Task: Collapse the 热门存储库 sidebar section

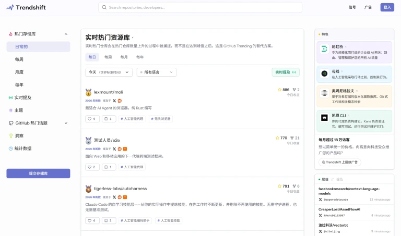Action: pyautogui.click(x=66, y=34)
